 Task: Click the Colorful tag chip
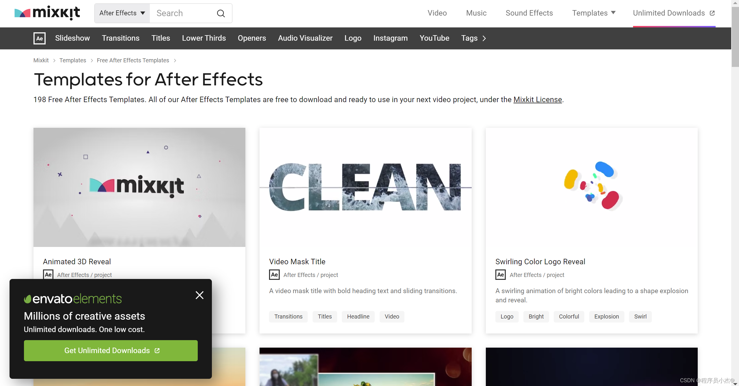pos(569,316)
